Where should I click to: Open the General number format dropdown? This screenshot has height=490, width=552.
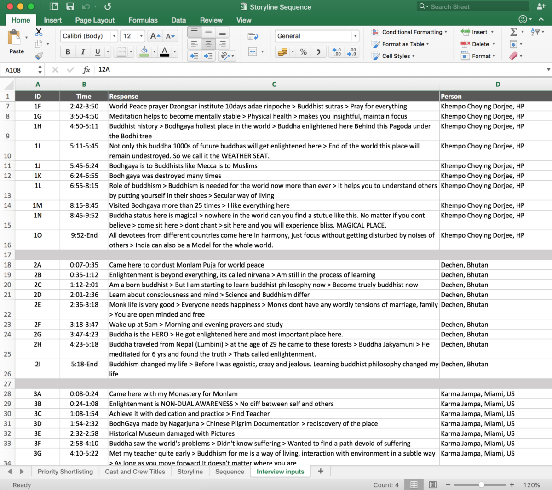pos(355,36)
